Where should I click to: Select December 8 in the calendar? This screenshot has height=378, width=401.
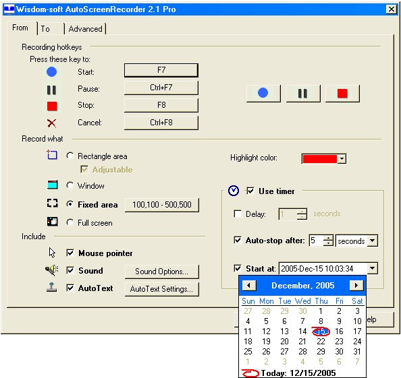(x=321, y=321)
